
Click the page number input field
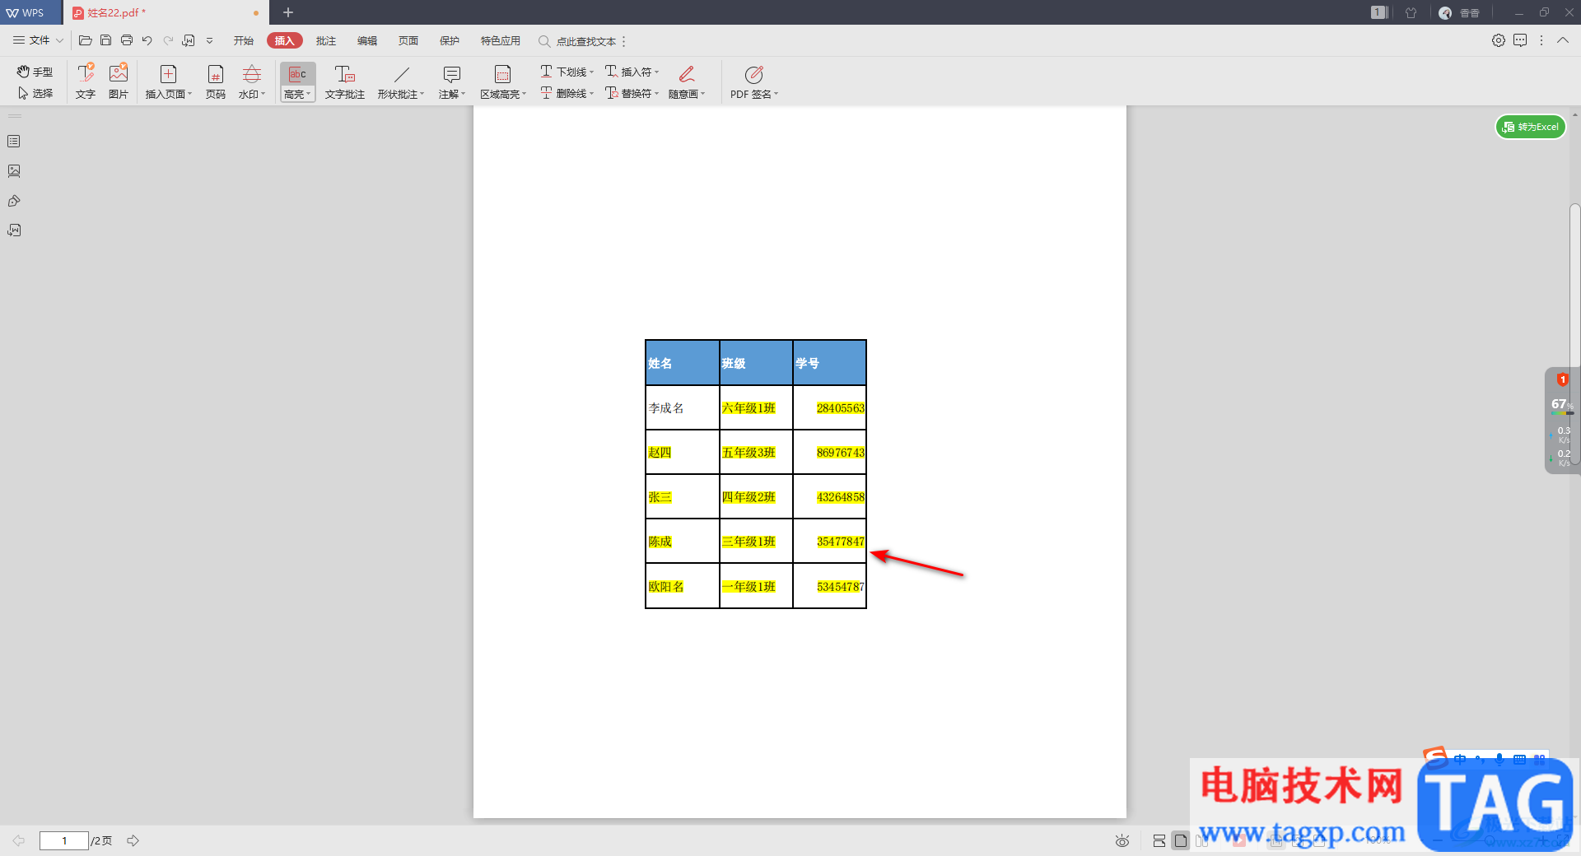(63, 840)
